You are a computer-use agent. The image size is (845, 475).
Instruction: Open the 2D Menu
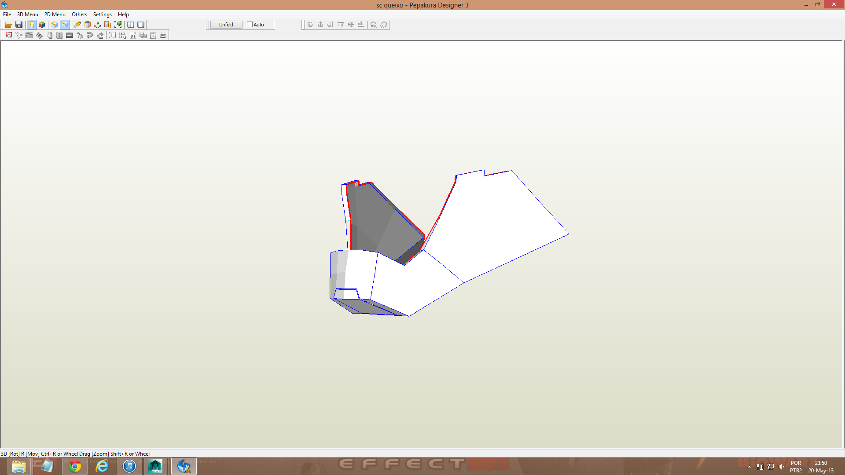(55, 15)
